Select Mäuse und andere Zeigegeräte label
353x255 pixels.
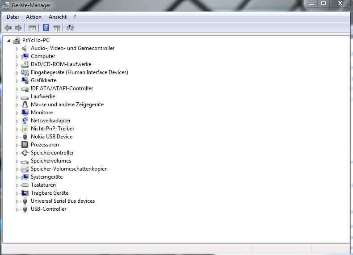point(67,105)
